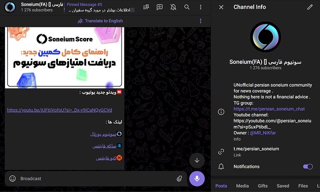This screenshot has height=192, width=320.
Task: Copy the t.me/persian_soneium channel link
Action: (x=256, y=149)
